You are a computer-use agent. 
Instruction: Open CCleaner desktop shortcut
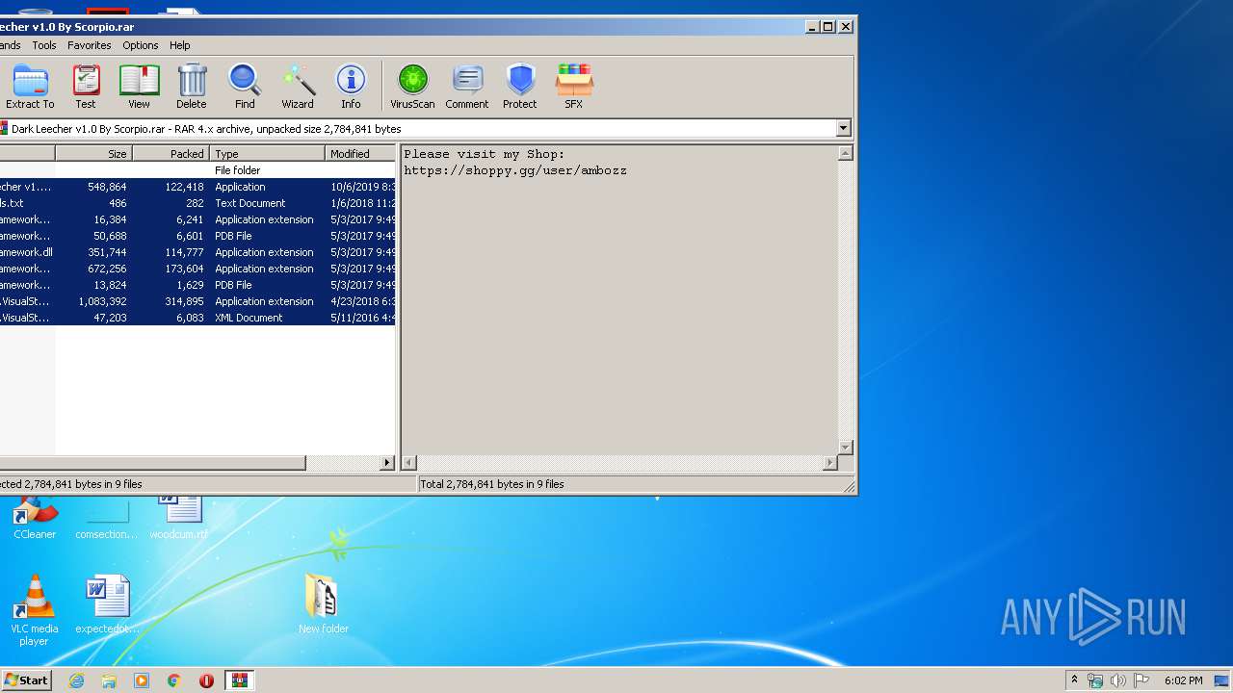click(35, 518)
